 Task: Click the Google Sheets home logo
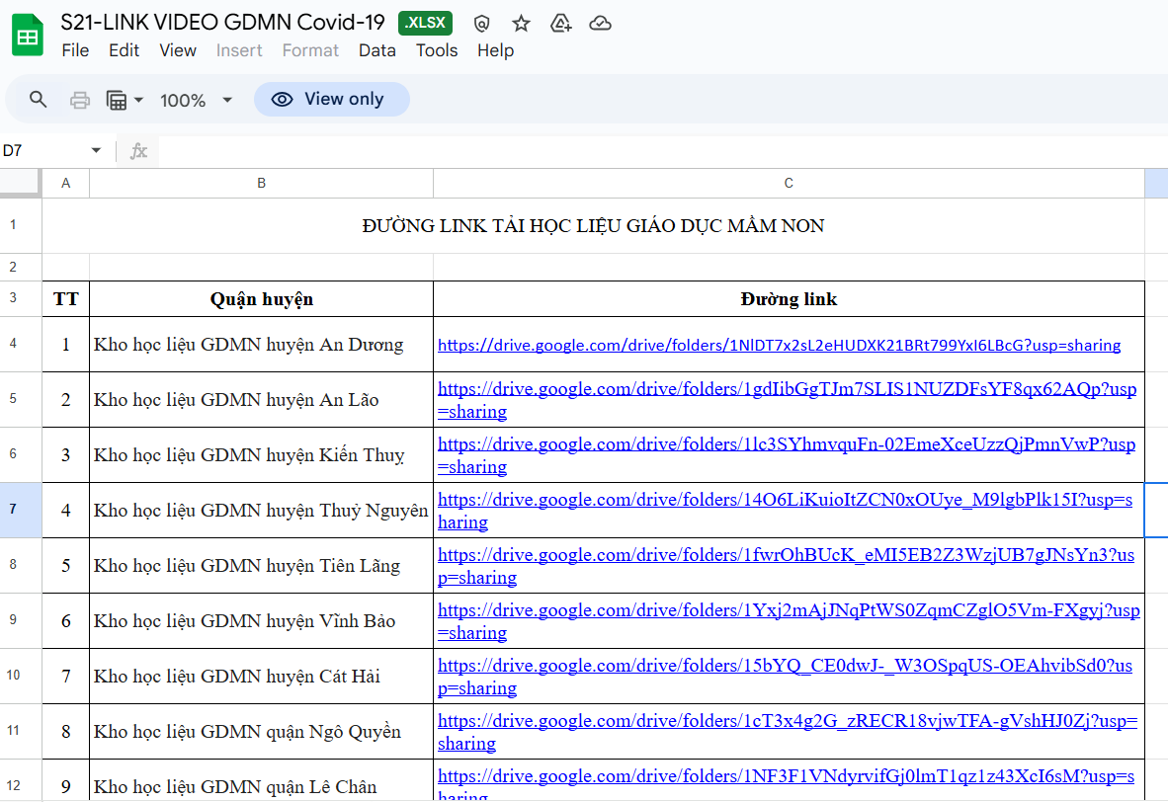click(28, 37)
